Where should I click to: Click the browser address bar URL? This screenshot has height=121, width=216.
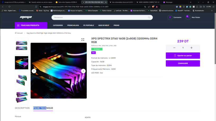(x=76, y=7)
